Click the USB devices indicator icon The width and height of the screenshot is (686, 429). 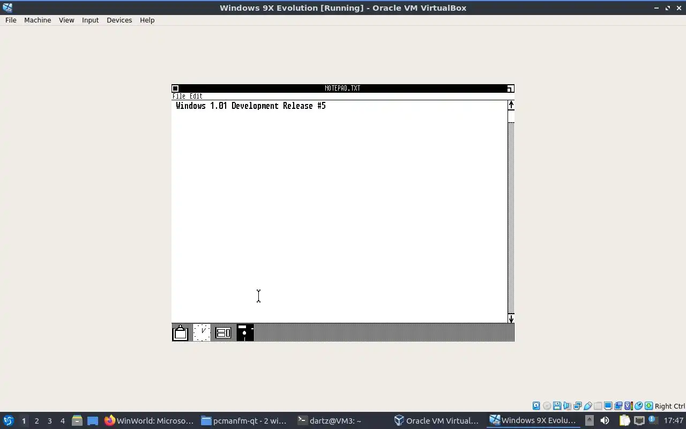point(587,406)
